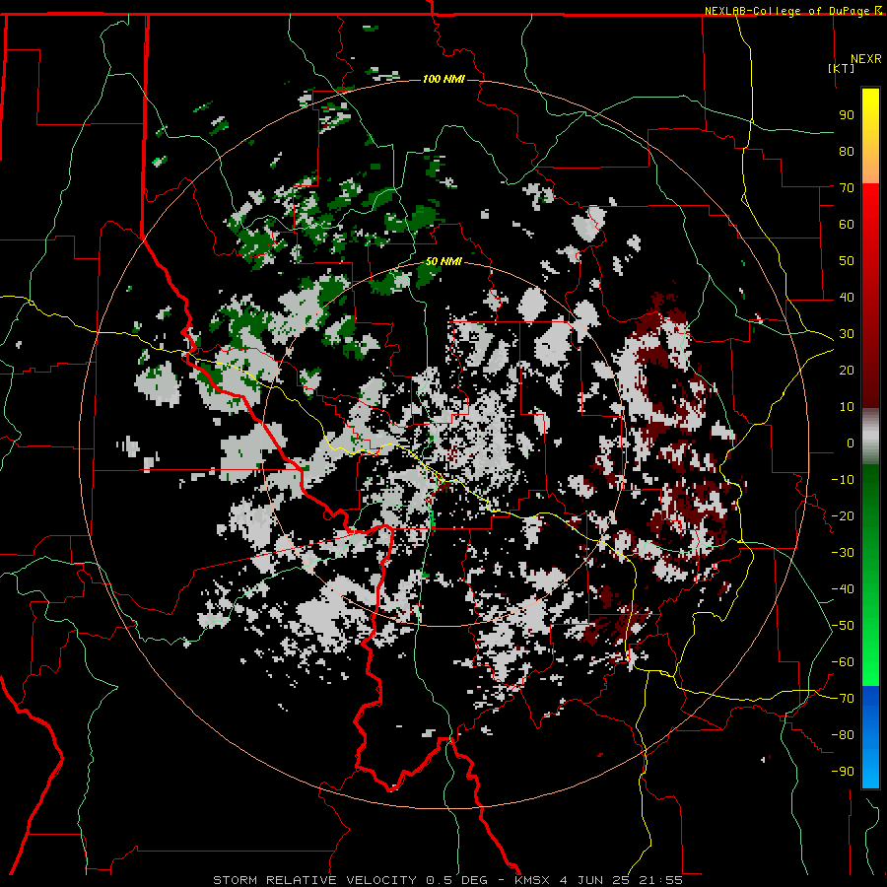Click the gray zero-velocity segment of color bar

(x=870, y=437)
